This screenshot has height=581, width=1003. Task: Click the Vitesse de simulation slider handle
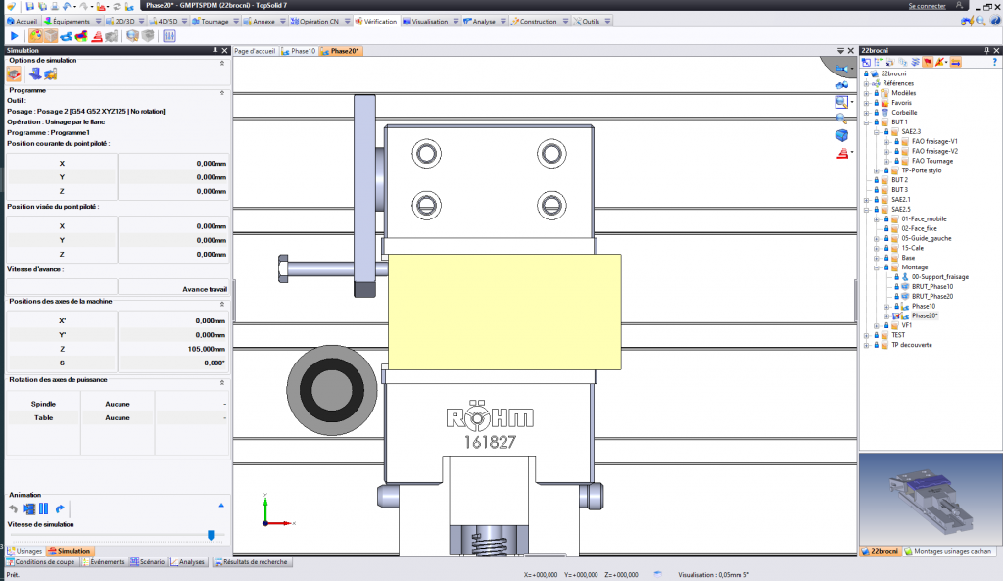tap(210, 535)
